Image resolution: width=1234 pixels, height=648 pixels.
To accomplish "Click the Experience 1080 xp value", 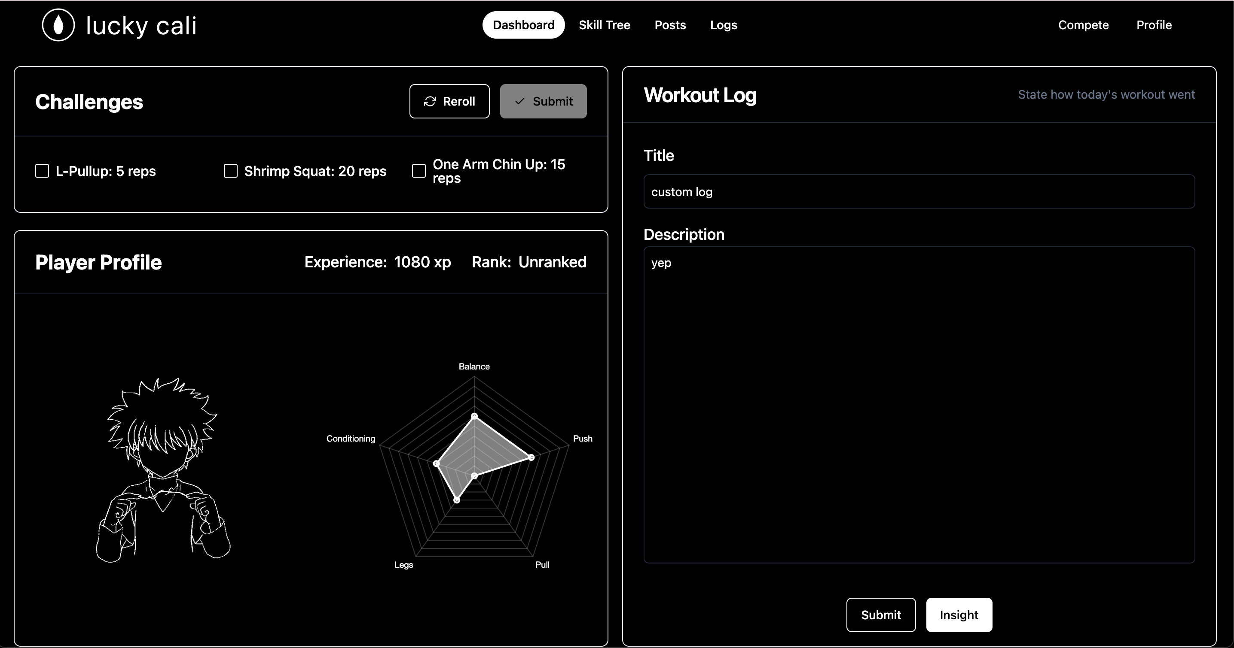I will click(x=422, y=262).
